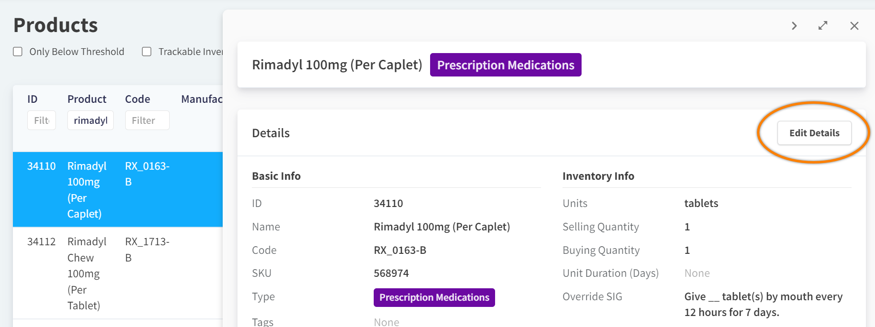
Task: Click the SKU value 568974
Action: pos(391,273)
